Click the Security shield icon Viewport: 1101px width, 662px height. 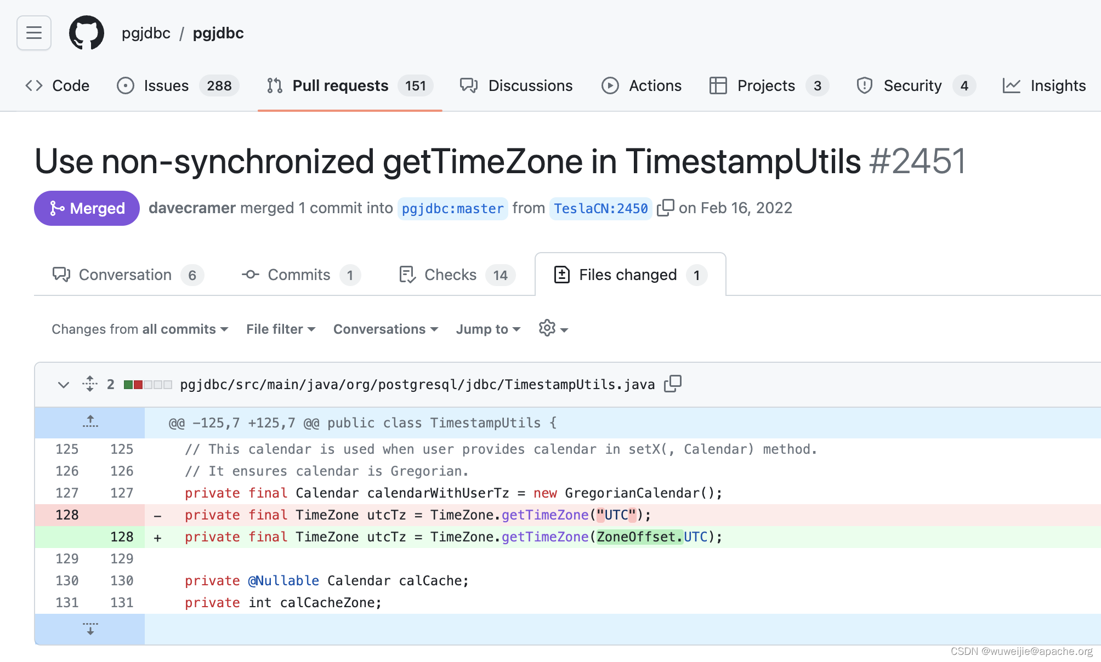click(865, 85)
